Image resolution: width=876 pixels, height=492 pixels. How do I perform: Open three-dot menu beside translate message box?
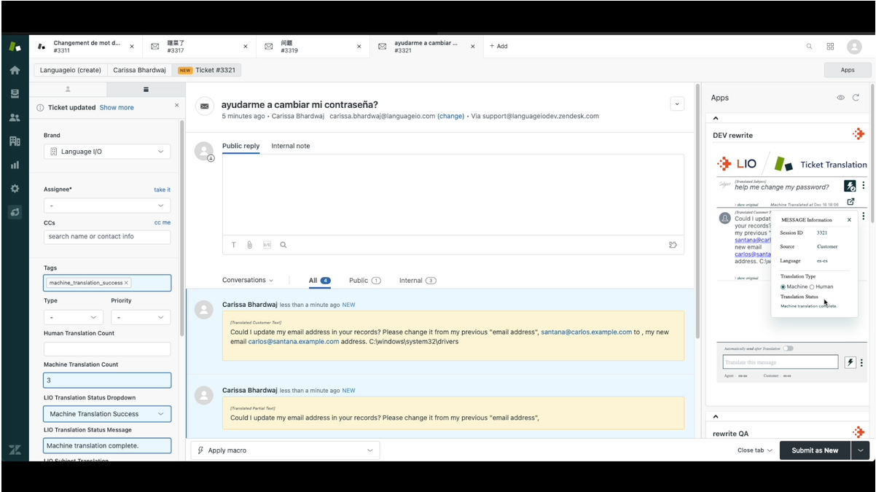point(861,362)
